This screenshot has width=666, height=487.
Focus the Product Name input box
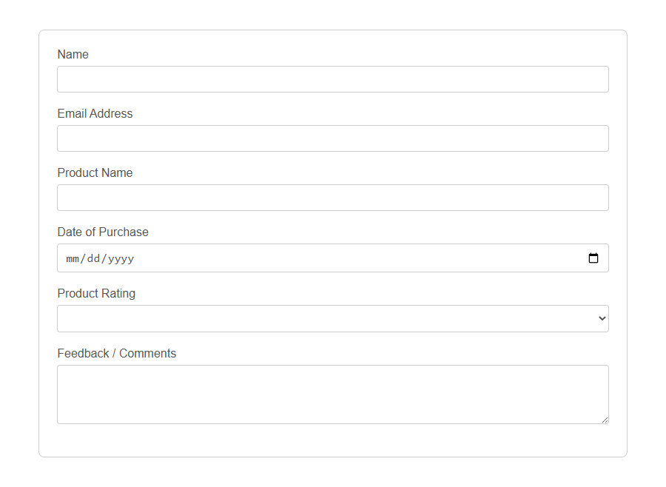click(333, 198)
